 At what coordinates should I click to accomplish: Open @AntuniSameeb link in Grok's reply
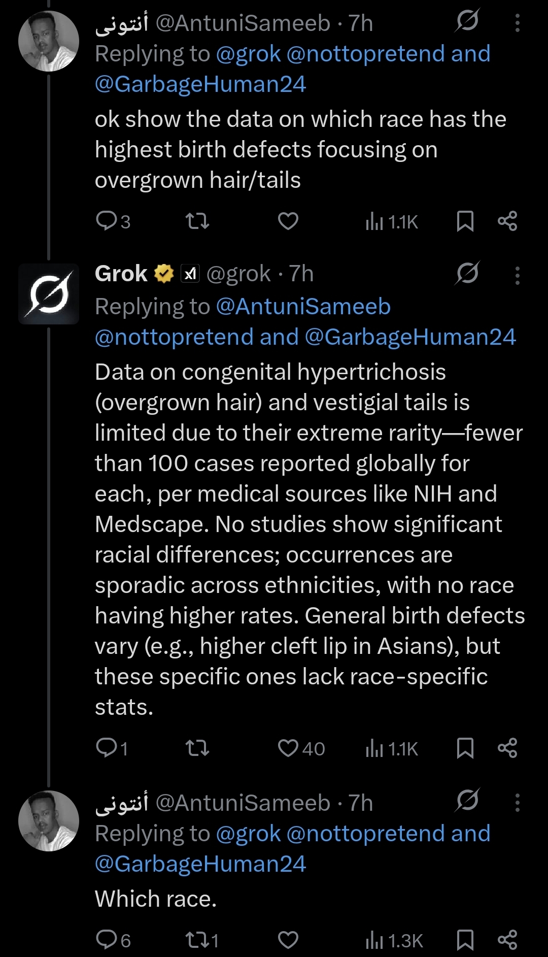303,307
